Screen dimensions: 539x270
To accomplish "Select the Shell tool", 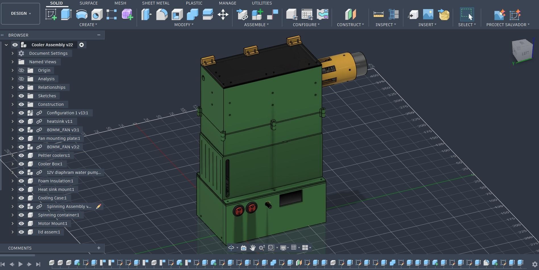I will coord(177,14).
